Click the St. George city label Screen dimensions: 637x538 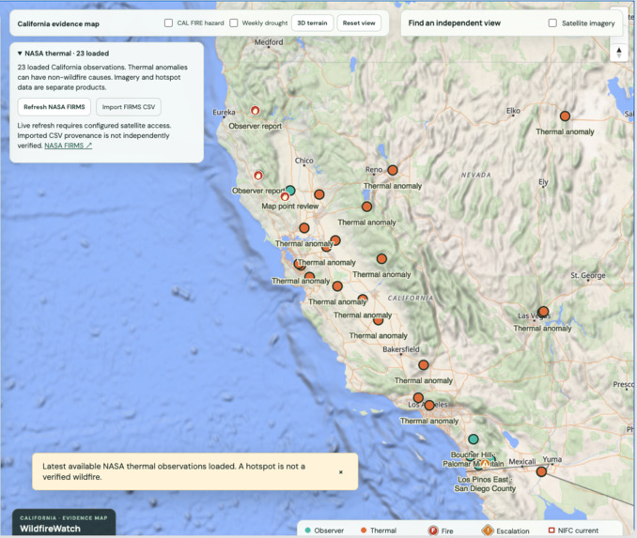click(588, 275)
